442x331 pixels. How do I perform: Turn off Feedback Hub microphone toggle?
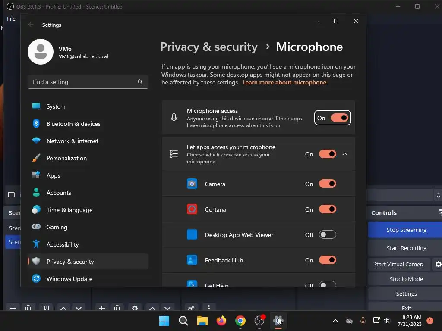pyautogui.click(x=327, y=260)
